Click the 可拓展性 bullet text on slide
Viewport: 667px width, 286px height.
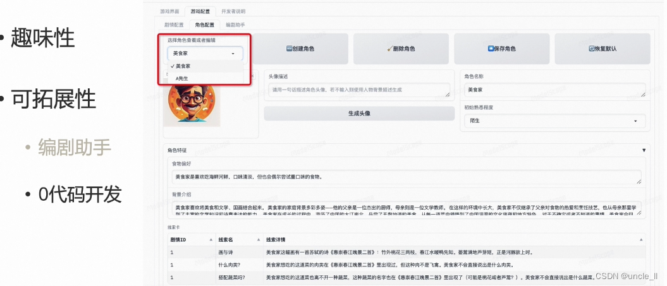tap(53, 100)
